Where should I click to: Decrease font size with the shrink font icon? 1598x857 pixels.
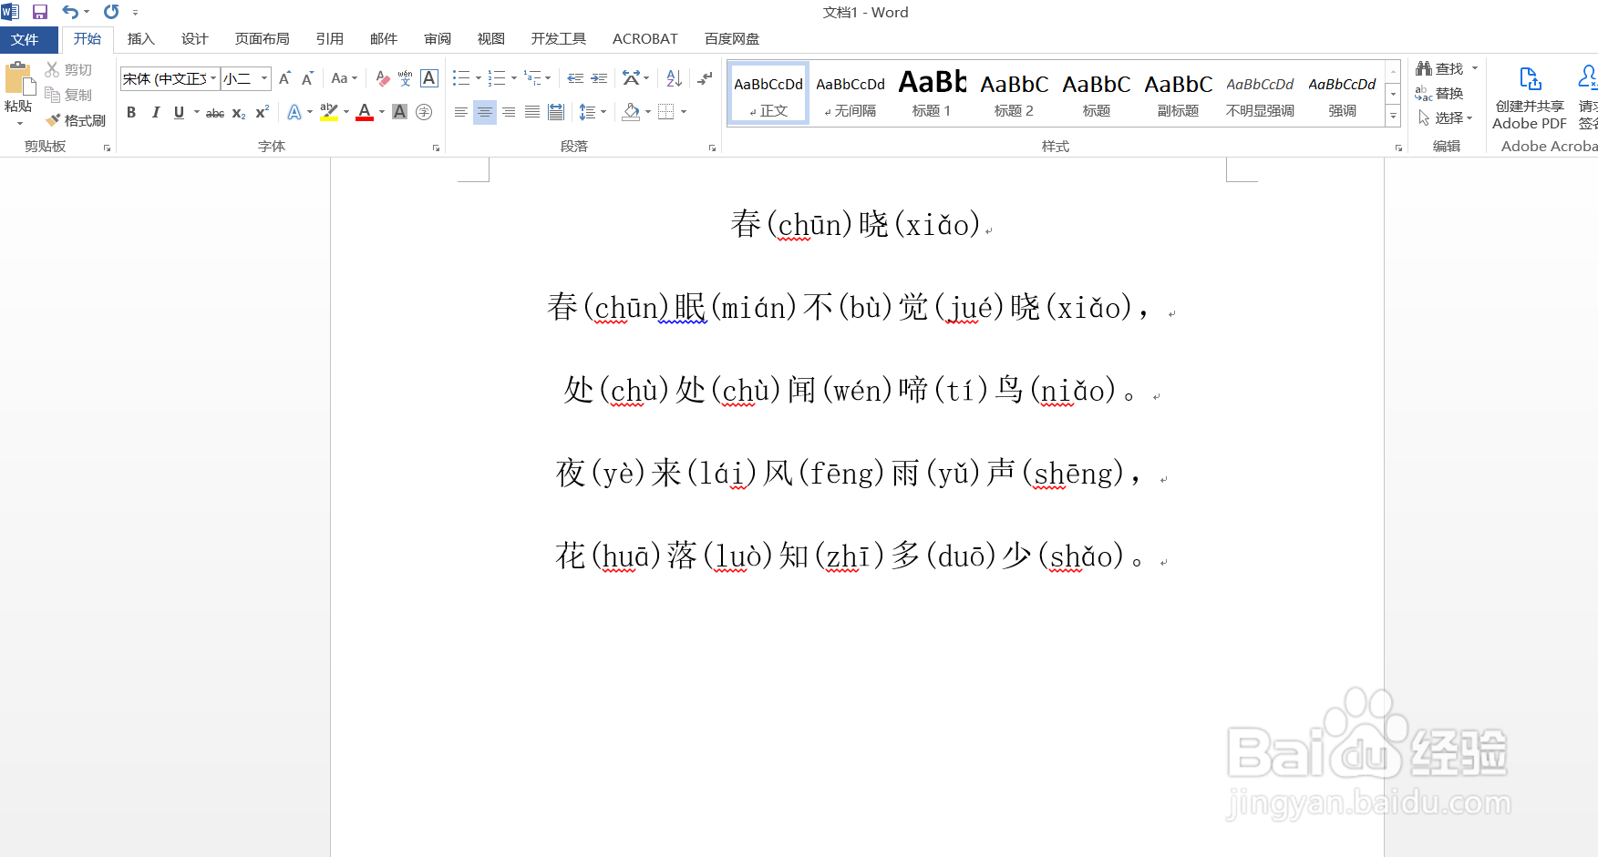pos(307,78)
